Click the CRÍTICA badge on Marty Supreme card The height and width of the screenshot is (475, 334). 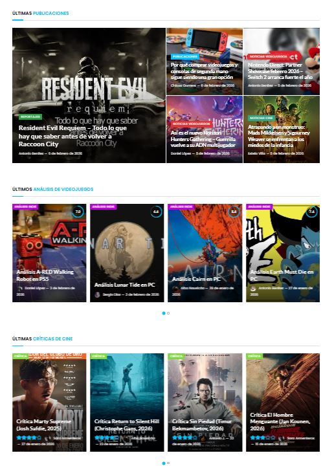pos(20,356)
